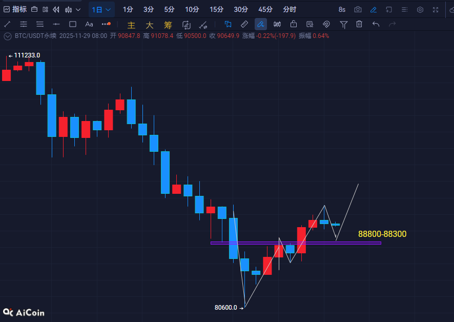
Task: Collapse the BTC/USDT info legend arrow
Action: (x=7, y=36)
